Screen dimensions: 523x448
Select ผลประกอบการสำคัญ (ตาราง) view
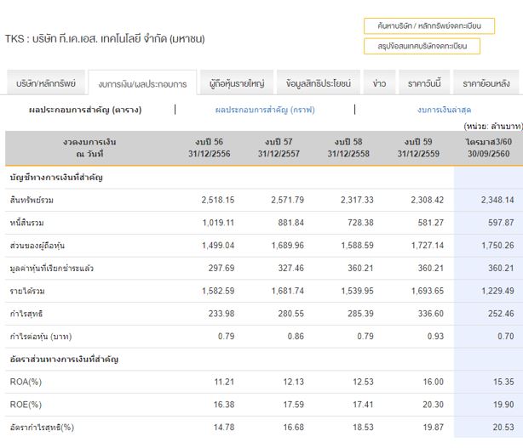tap(85, 110)
